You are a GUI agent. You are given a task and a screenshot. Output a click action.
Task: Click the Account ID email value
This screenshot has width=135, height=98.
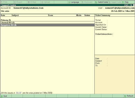click(x=28, y=8)
